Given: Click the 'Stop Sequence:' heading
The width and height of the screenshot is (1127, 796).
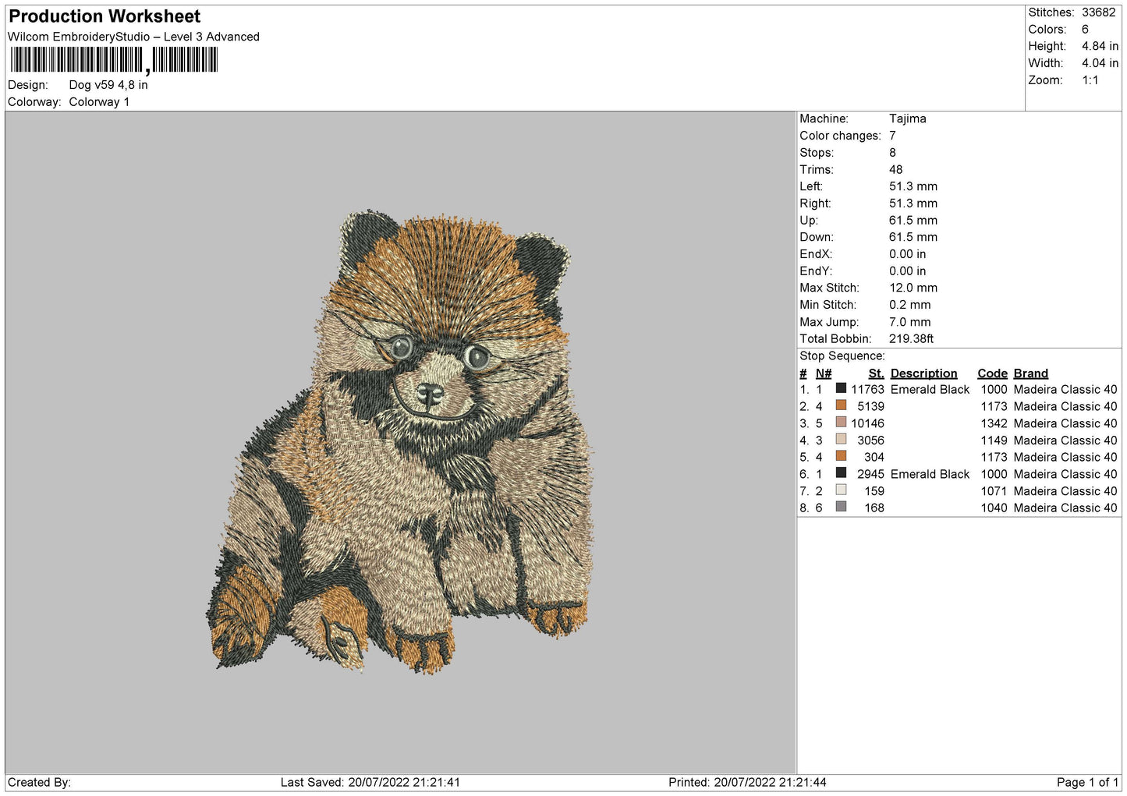Looking at the screenshot, I should point(842,356).
